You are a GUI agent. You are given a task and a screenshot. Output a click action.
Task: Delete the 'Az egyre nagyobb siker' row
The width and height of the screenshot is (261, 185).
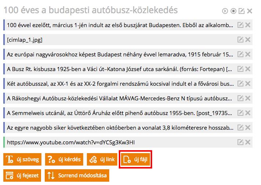(x=248, y=127)
